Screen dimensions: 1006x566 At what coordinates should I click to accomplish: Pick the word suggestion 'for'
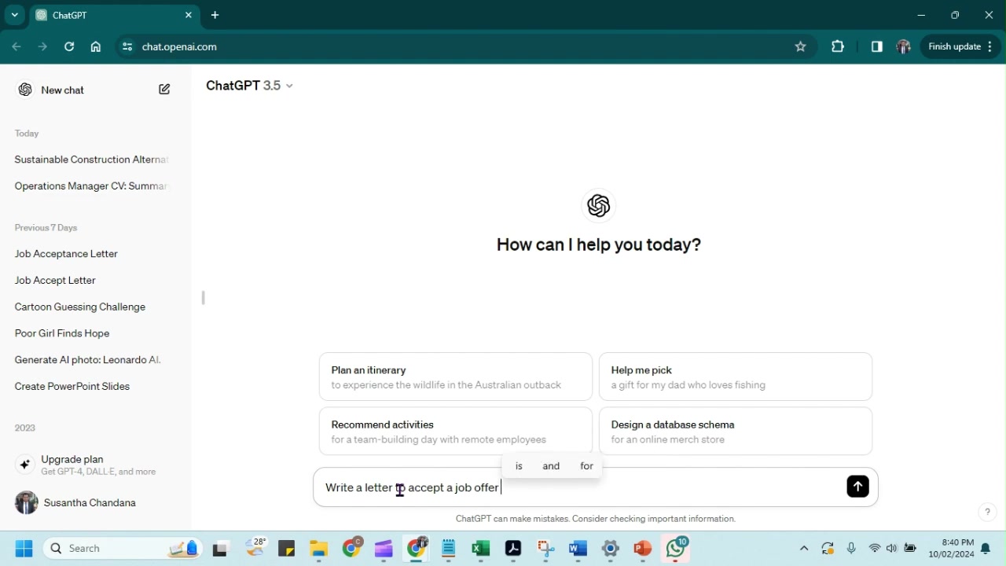[586, 466]
